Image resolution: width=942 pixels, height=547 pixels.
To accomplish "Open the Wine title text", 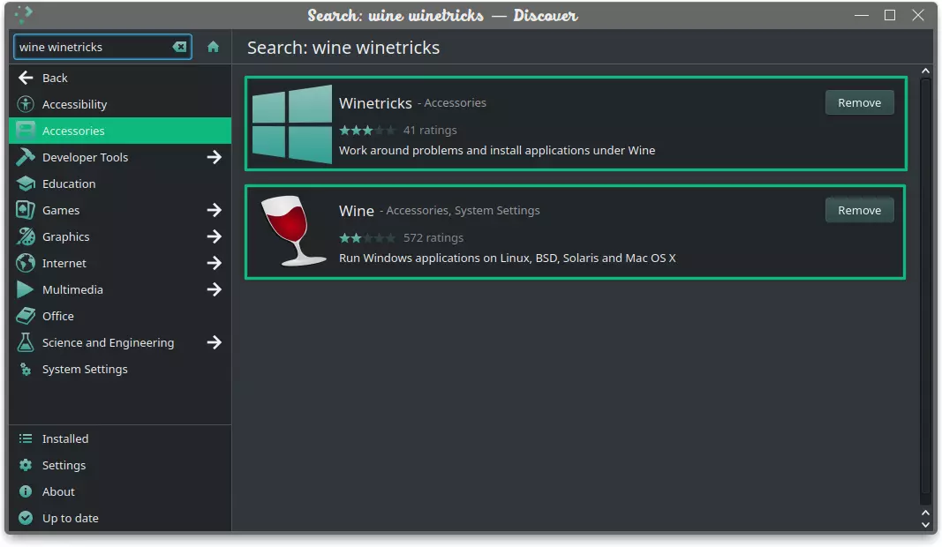I will click(x=357, y=211).
